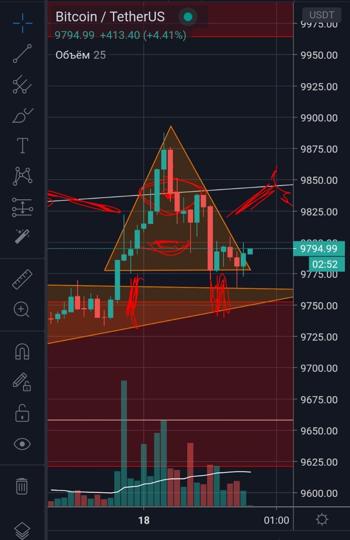Open the XABCD pattern tools
Screen dimensions: 350x540
point(23,176)
